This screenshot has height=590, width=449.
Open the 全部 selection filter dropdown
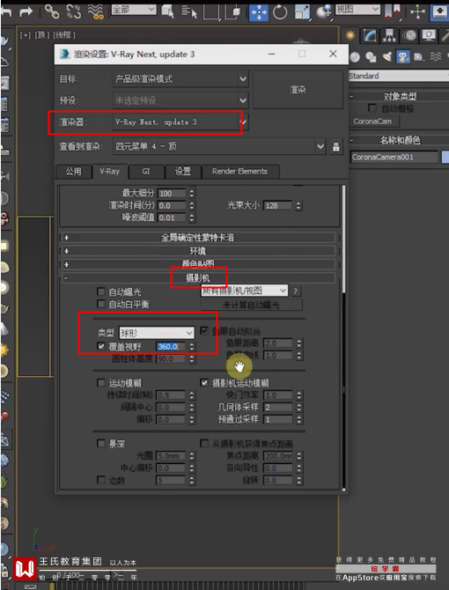(134, 10)
